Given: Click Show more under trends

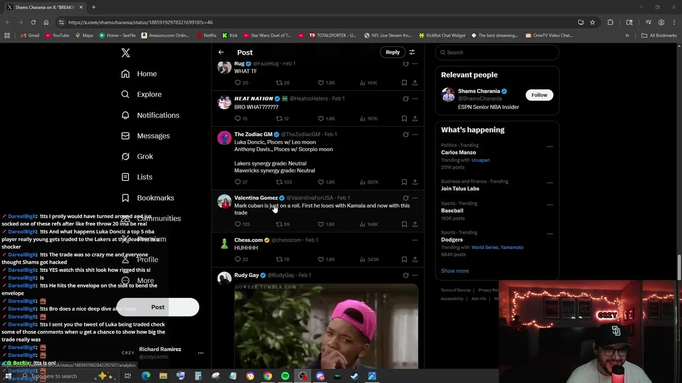Looking at the screenshot, I should 455,271.
